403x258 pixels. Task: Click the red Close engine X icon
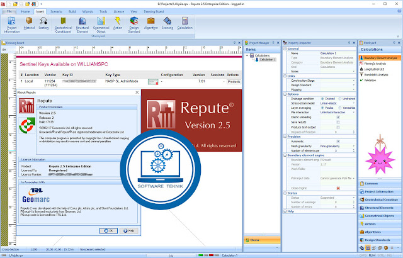tap(338, 188)
